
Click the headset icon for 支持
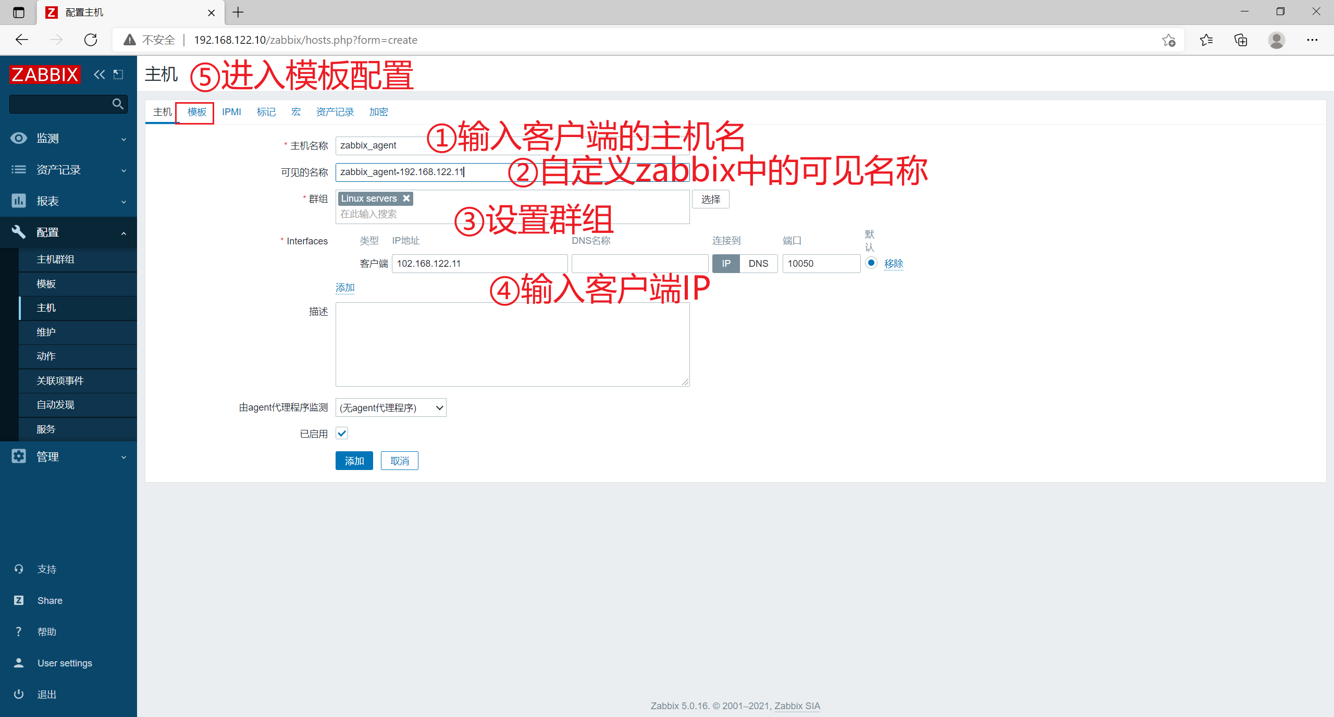click(x=19, y=569)
